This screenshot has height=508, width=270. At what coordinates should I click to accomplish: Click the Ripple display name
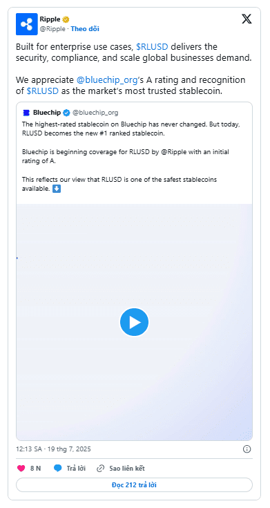coord(50,19)
